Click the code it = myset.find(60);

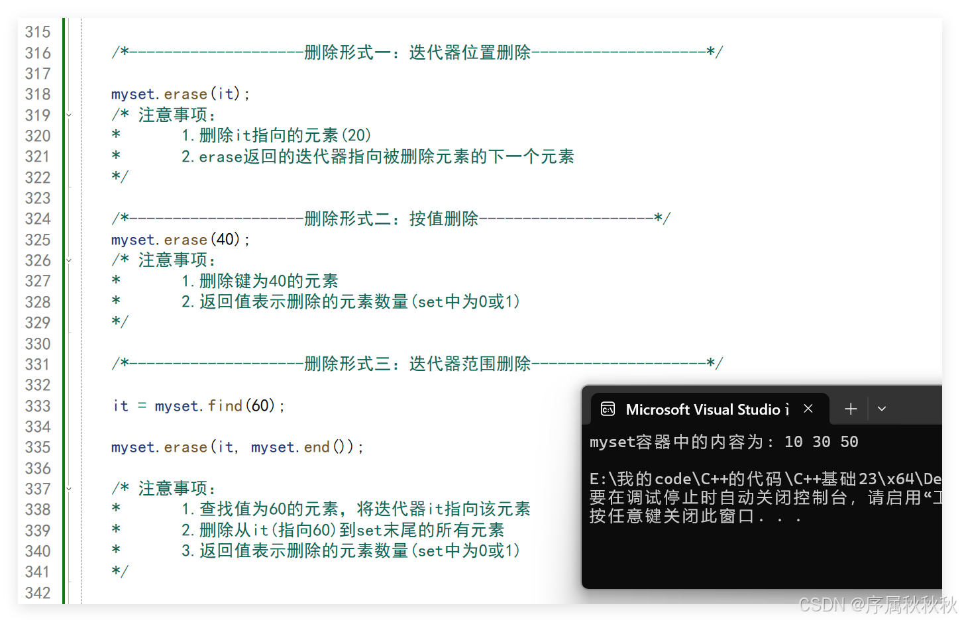pyautogui.click(x=199, y=405)
